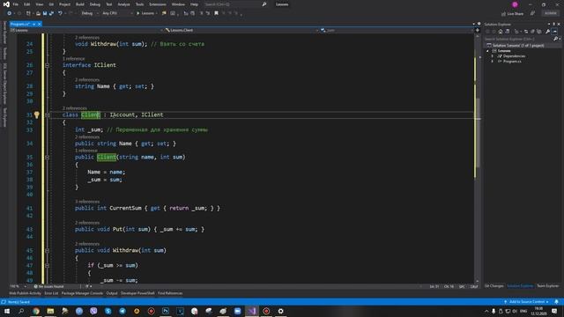
Task: Select Solution 'Lessons' node
Action: point(518,45)
